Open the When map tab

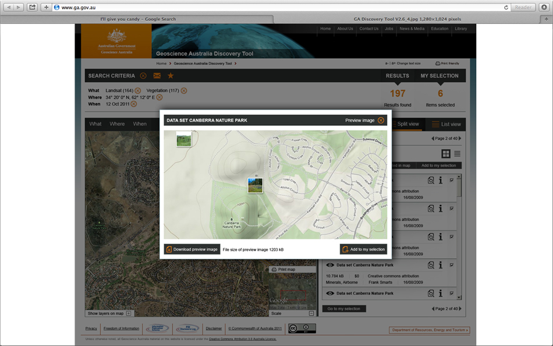point(140,124)
